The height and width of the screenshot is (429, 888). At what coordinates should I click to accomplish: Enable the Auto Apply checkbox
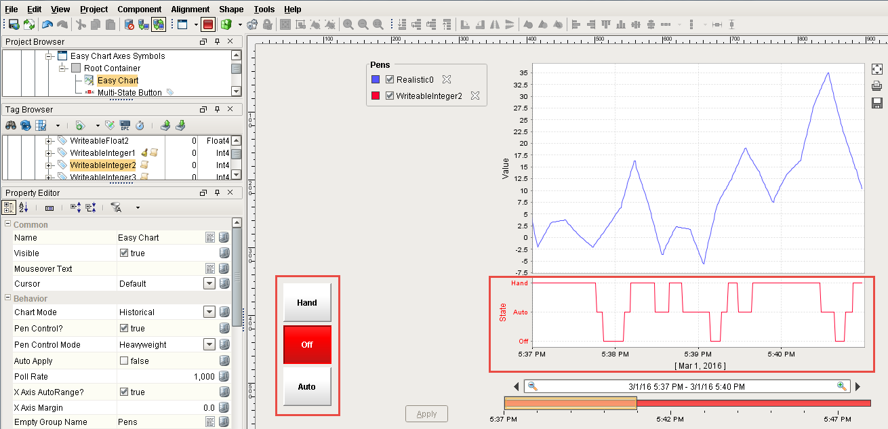(x=123, y=361)
